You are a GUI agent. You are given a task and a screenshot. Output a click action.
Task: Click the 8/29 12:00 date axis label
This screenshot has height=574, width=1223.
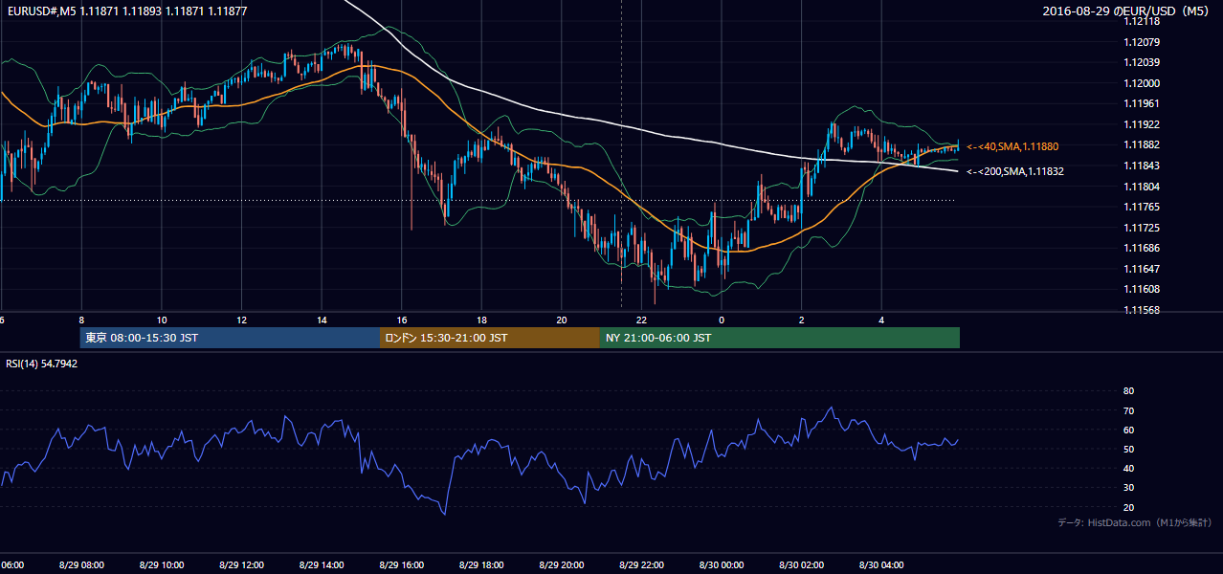[242, 565]
